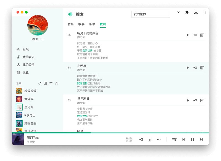Add 世界末日 to a playlist
The height and width of the screenshot is (161, 221).
[x=202, y=101]
